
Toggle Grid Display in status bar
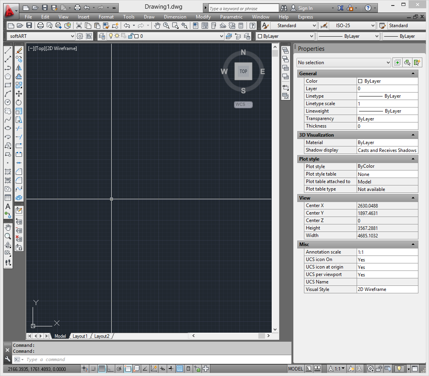tap(102, 369)
